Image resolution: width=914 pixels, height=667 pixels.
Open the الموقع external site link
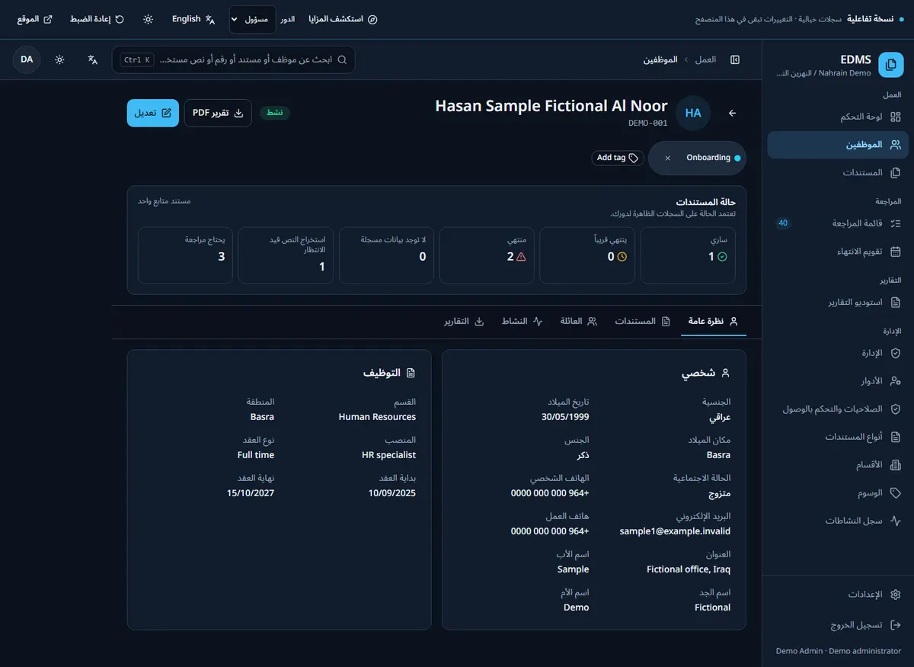[x=35, y=19]
